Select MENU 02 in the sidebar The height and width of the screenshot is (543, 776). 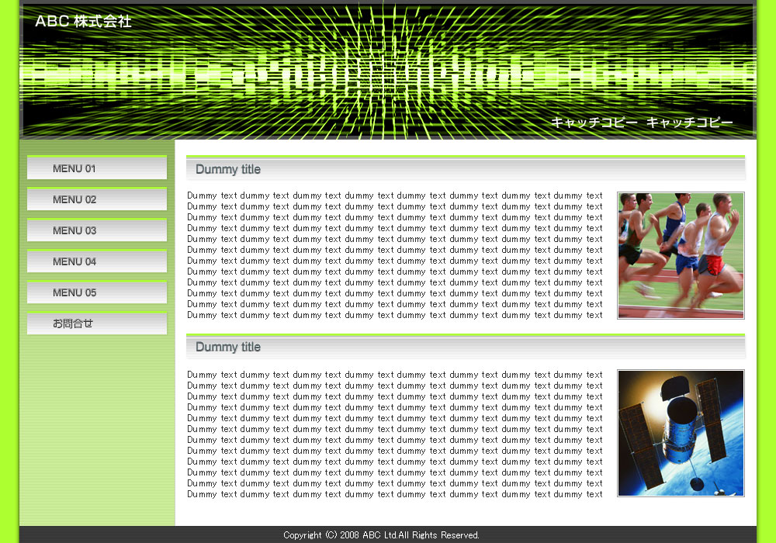[97, 199]
